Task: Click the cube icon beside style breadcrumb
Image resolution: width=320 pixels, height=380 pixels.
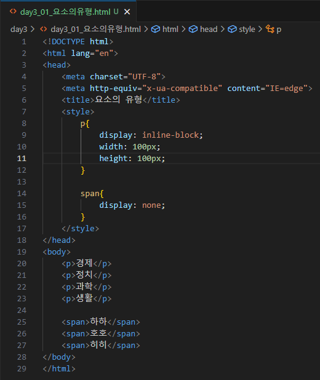Action: [232, 30]
